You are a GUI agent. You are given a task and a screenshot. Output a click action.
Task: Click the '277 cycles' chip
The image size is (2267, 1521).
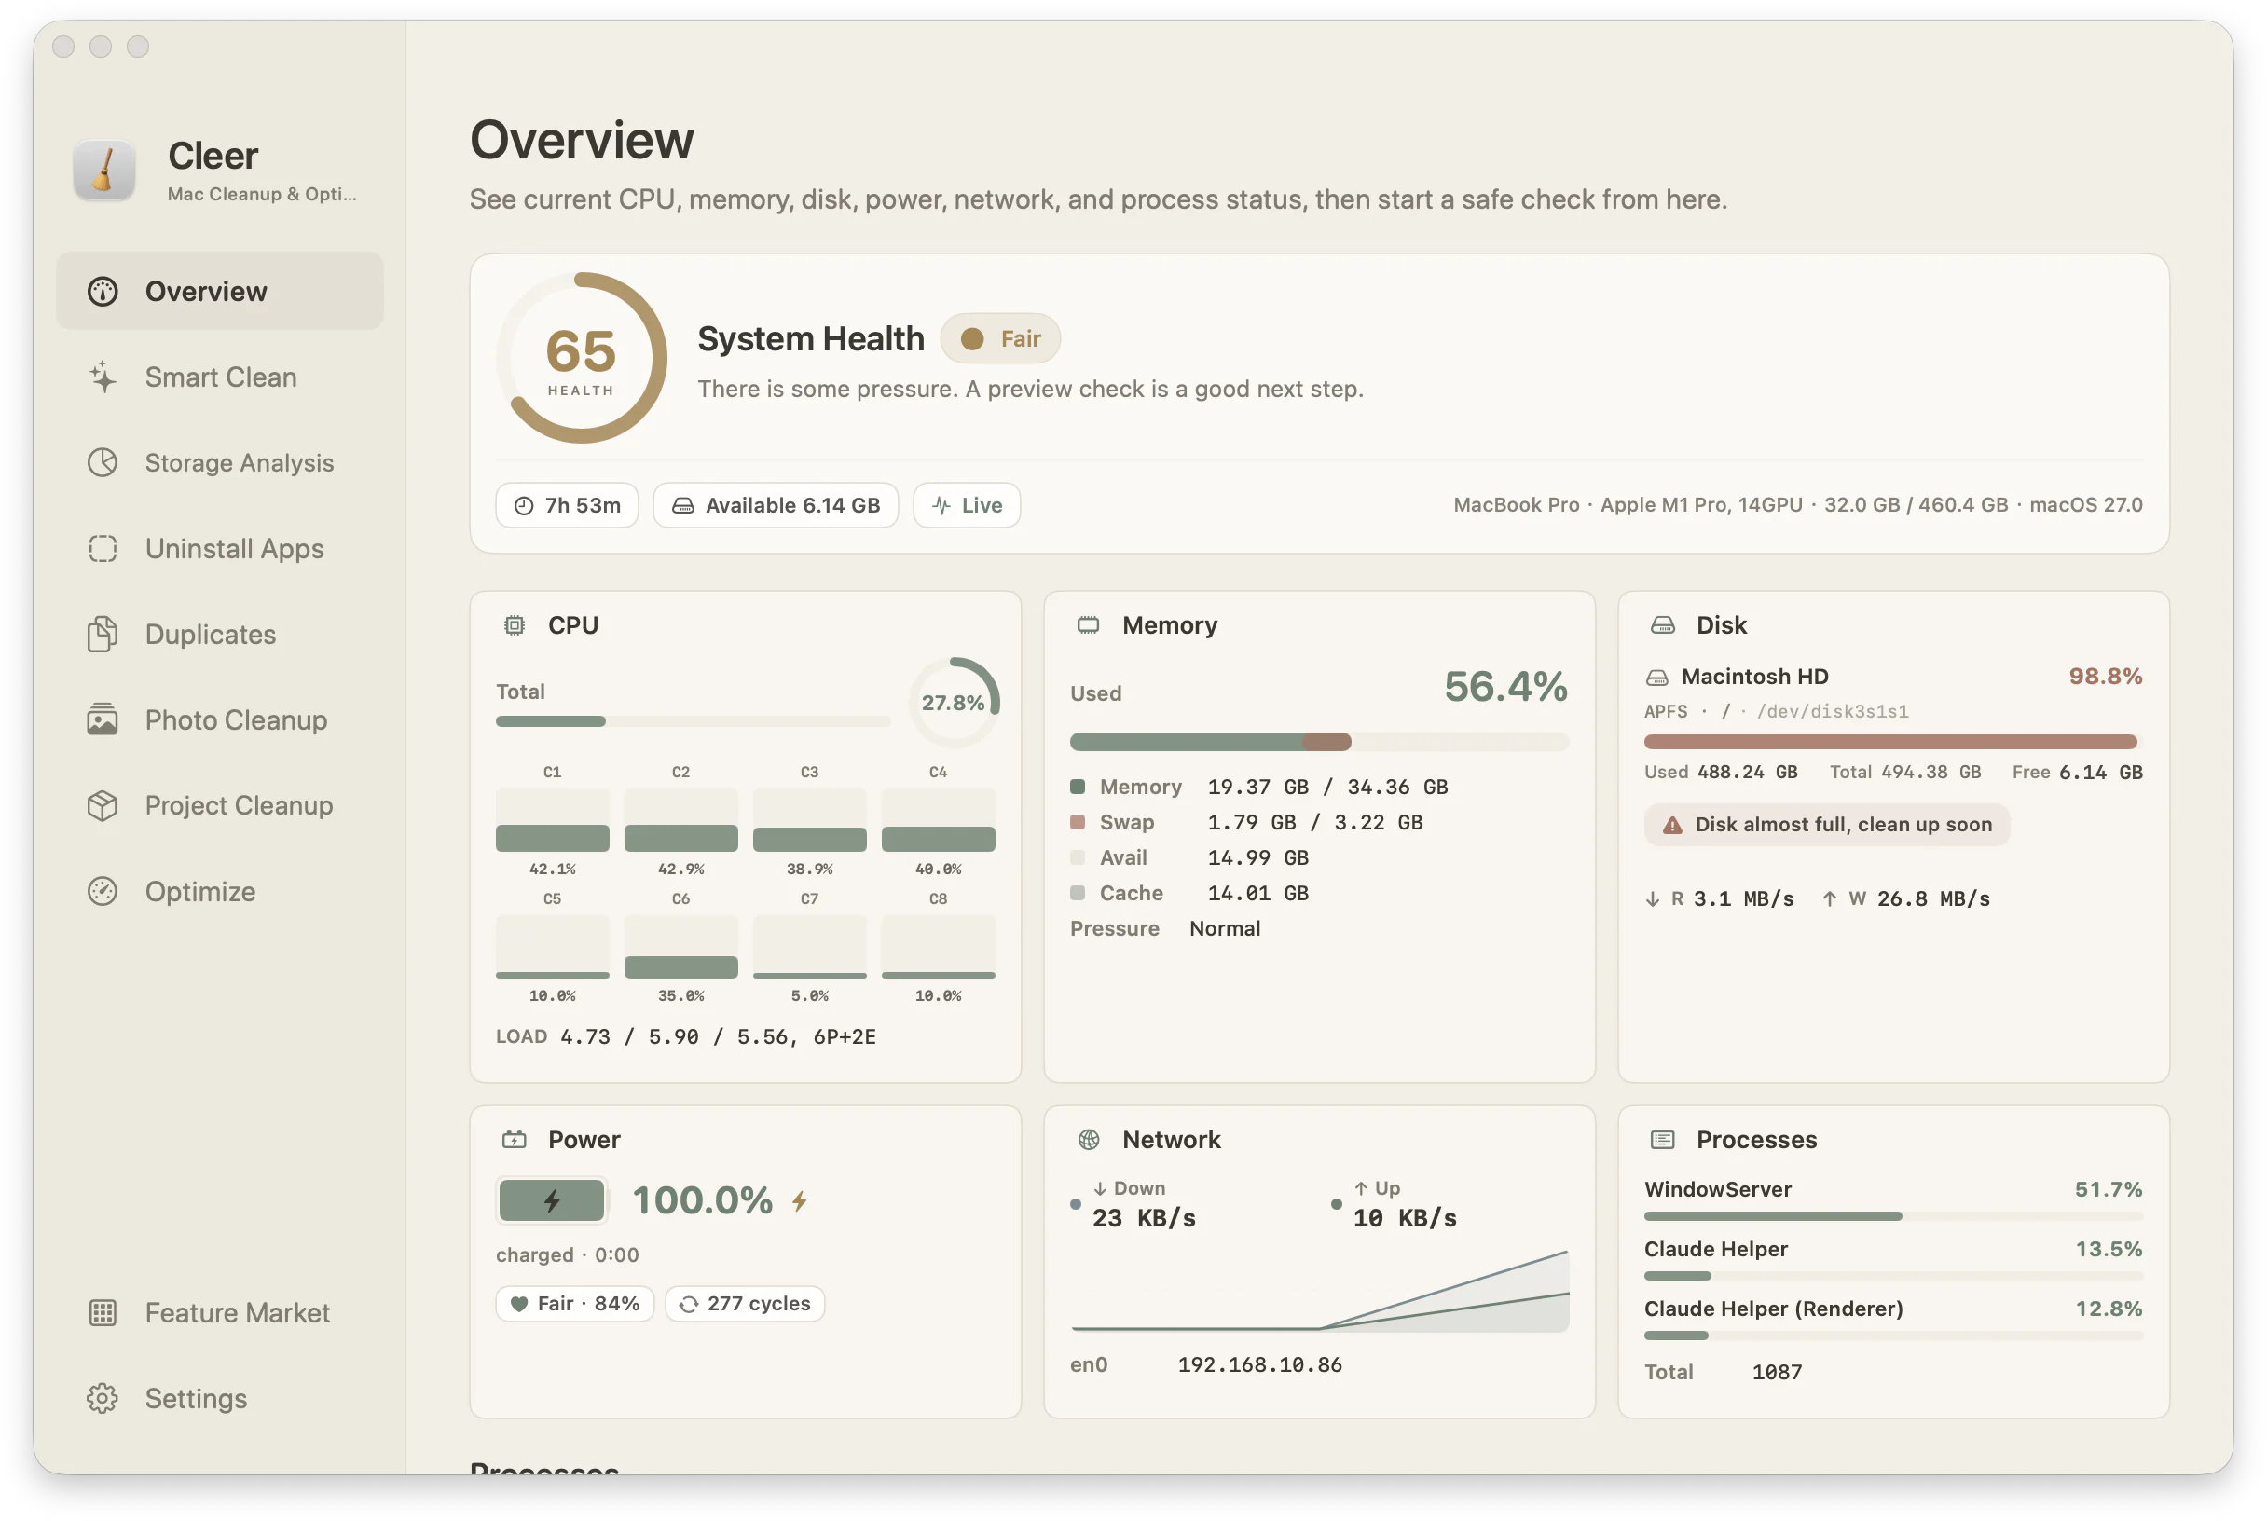coord(745,1303)
